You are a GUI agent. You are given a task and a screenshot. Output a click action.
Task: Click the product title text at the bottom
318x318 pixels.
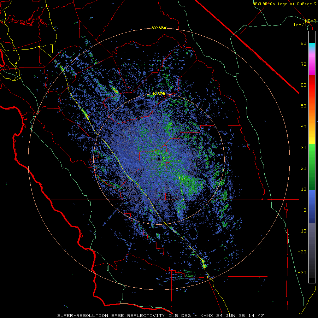click(160, 316)
